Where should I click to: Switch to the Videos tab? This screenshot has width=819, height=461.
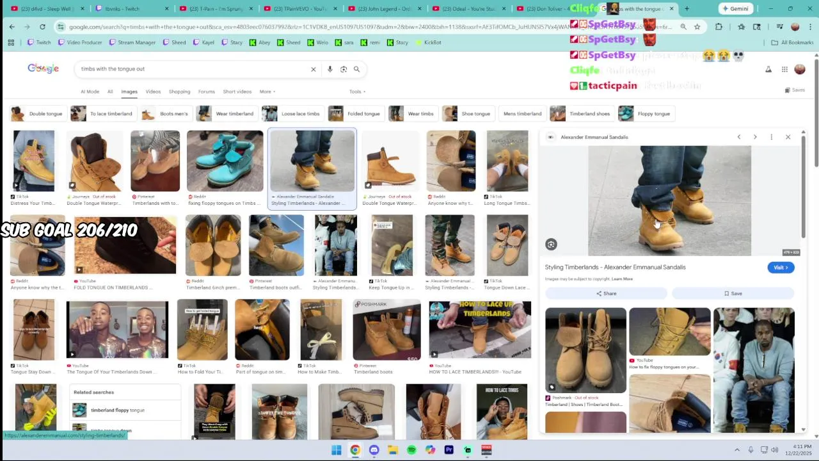click(153, 92)
